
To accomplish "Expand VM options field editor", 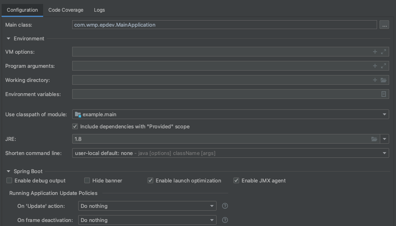I will [383, 52].
